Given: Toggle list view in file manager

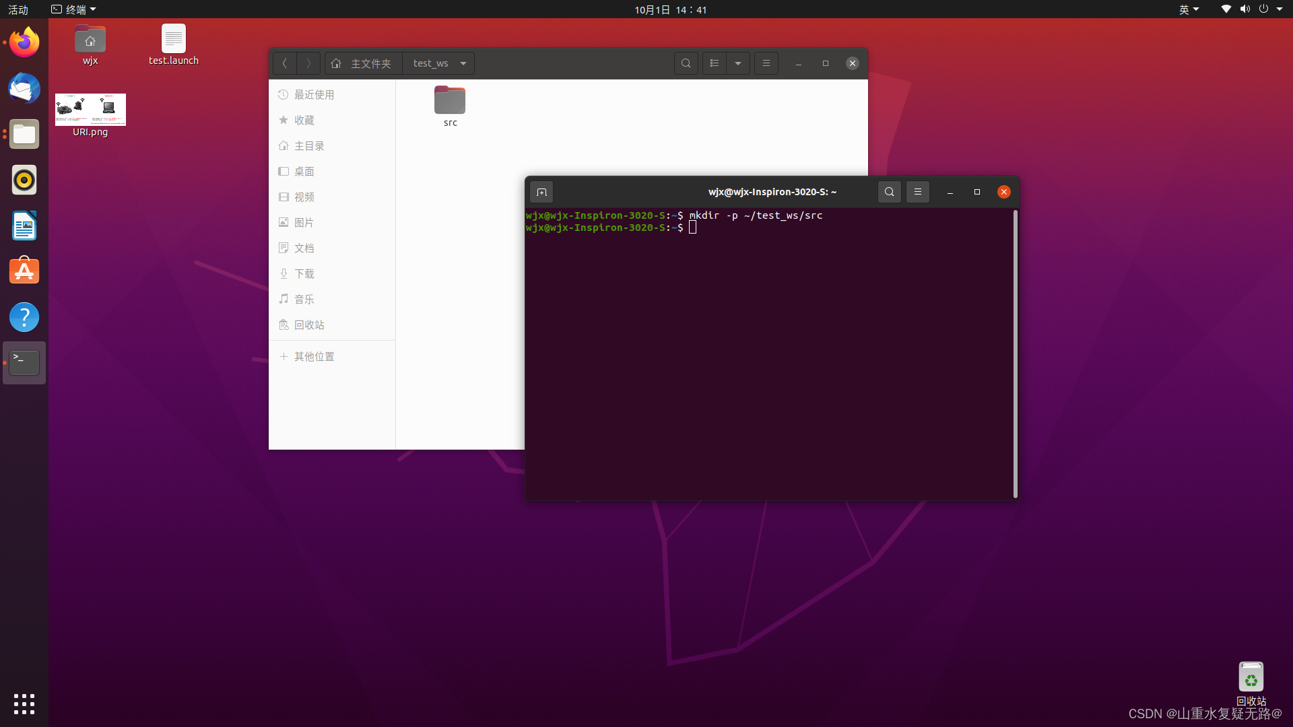Looking at the screenshot, I should [x=715, y=63].
